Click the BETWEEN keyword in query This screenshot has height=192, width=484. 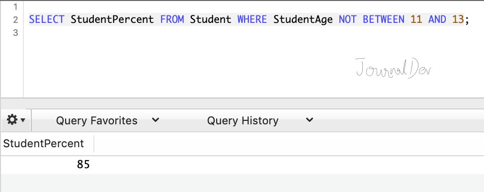pyautogui.click(x=383, y=19)
